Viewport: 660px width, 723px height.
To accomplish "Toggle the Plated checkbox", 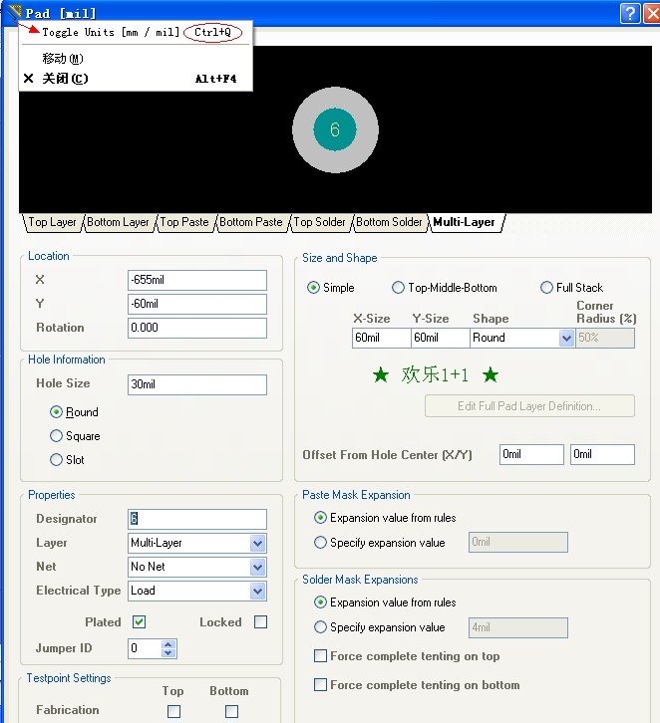I will (x=139, y=622).
